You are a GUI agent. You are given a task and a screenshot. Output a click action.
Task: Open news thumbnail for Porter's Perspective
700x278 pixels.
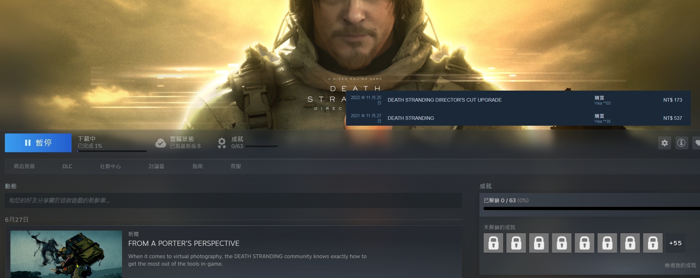(x=66, y=254)
